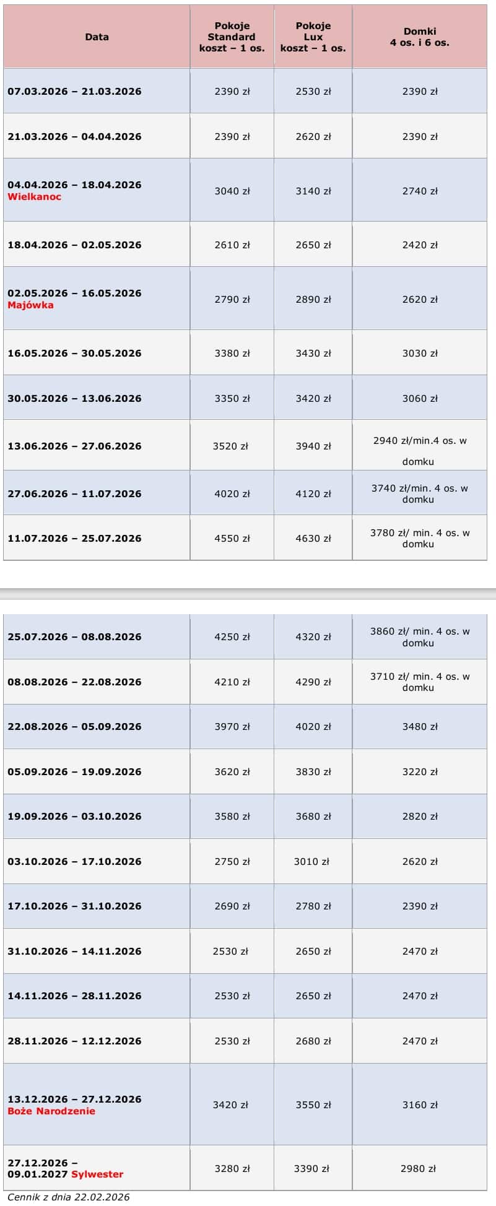Viewport: 496px width, 1206px height.
Task: Select the 2980 zł Domki price
Action: [418, 1169]
